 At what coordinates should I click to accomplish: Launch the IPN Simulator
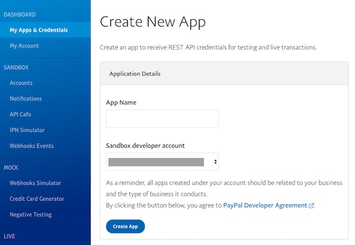tap(27, 130)
